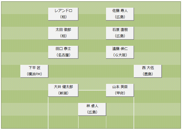Click the 大井 健太郎 (新潟) box
Screen dimensions: 182x130
[x=63, y=90]
